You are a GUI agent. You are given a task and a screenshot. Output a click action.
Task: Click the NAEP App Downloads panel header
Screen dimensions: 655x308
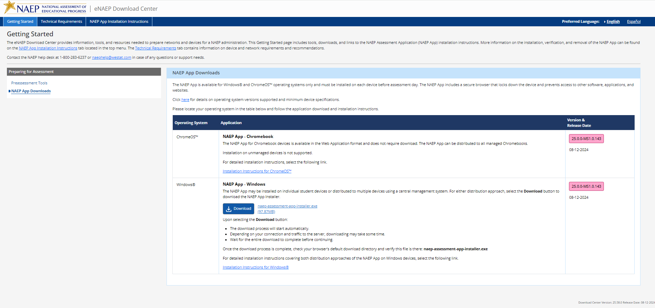click(404, 73)
